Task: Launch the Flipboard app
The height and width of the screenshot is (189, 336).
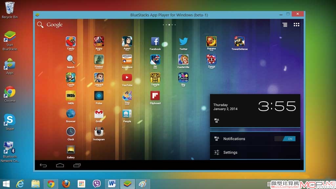Action: coord(155,95)
